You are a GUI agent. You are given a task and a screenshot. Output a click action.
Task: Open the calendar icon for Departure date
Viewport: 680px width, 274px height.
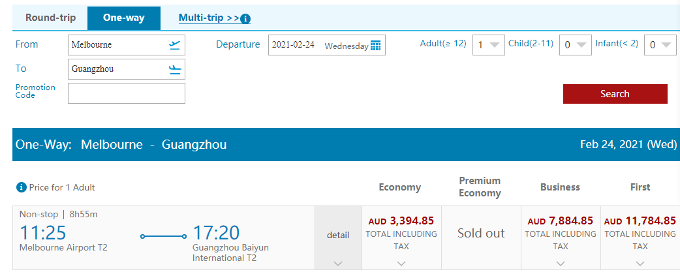[x=375, y=46]
